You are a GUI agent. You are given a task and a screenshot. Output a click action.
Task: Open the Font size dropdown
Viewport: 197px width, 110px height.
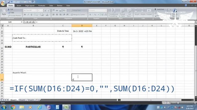[42, 10]
